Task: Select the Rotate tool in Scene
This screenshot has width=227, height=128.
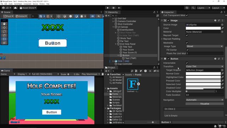Action: 4,31
